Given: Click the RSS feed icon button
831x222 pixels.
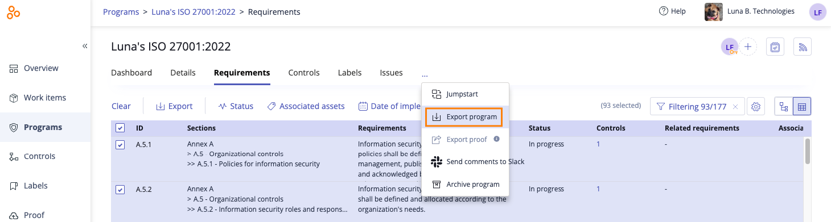Looking at the screenshot, I should coord(803,47).
